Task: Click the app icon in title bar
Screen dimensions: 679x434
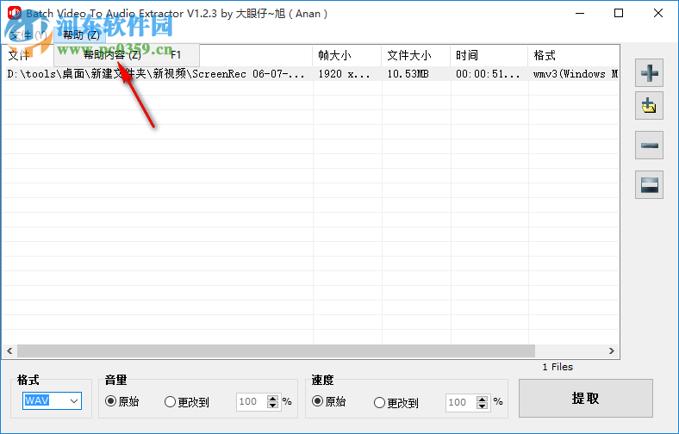Action: (x=14, y=13)
